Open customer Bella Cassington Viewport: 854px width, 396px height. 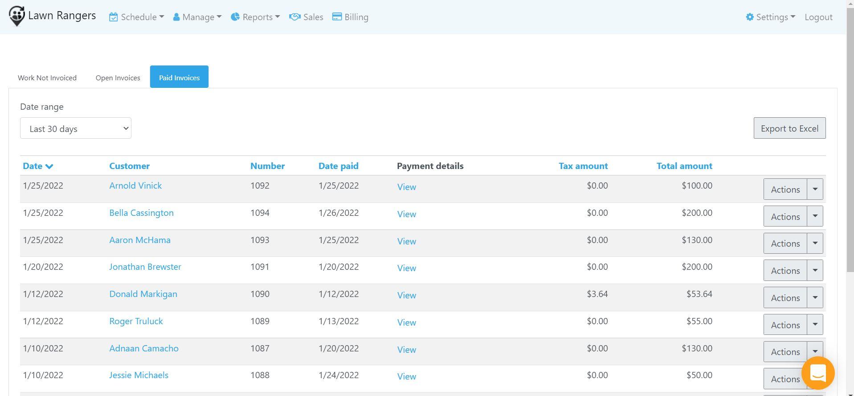pyautogui.click(x=141, y=213)
